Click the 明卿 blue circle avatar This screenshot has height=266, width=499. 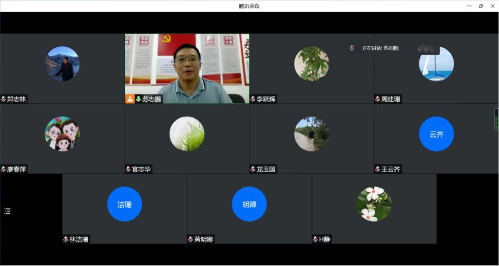pos(249,204)
